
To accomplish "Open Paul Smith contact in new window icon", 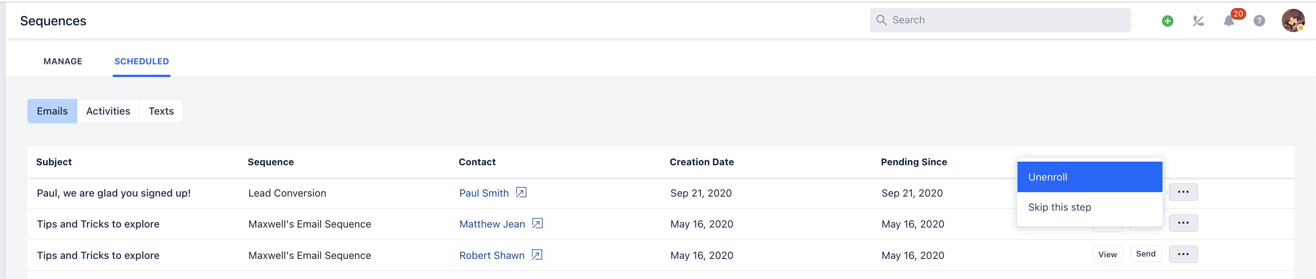I will (521, 192).
